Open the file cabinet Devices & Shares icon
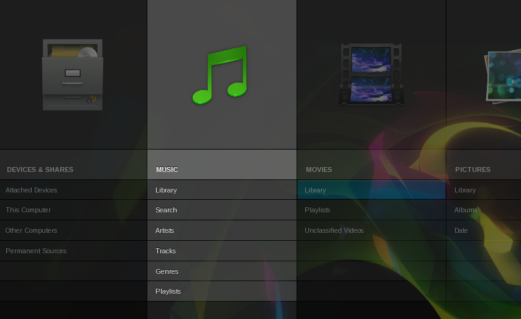 point(73,74)
